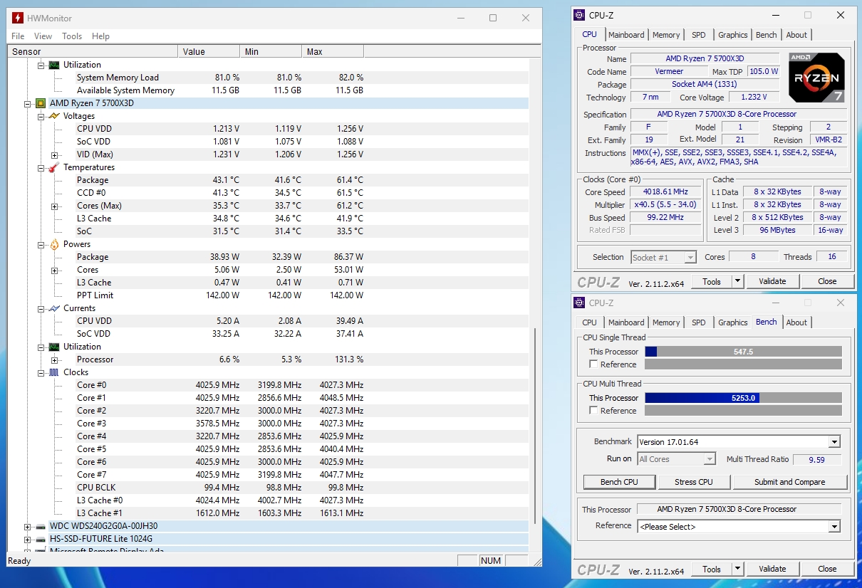
Task: Enable the CPU Single Thread Reference checkbox
Action: 594,364
